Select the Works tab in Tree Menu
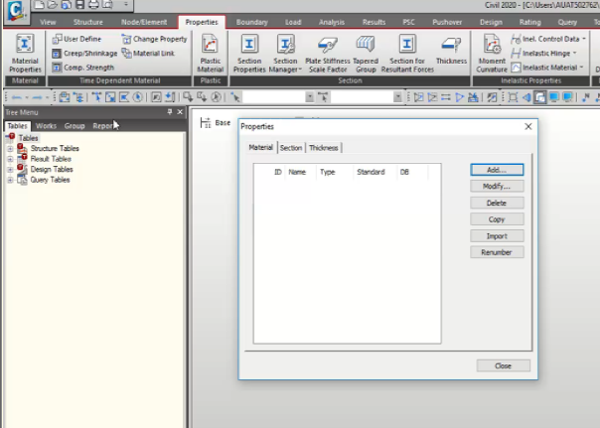 (x=46, y=126)
